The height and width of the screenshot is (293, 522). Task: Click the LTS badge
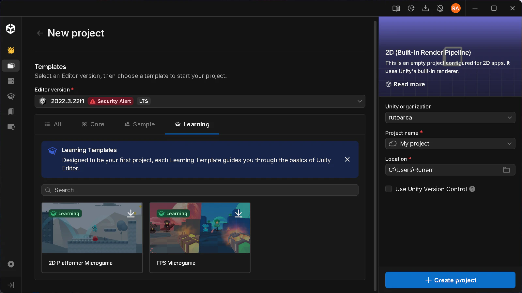tap(144, 101)
